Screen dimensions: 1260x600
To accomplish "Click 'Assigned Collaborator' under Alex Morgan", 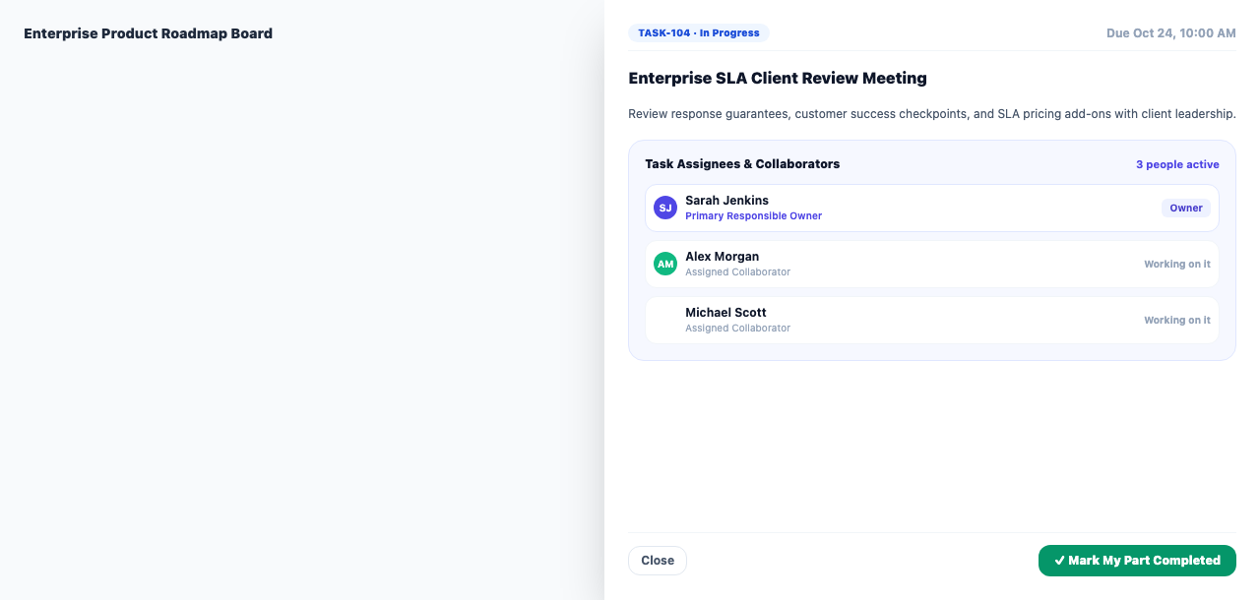I will pos(737,272).
